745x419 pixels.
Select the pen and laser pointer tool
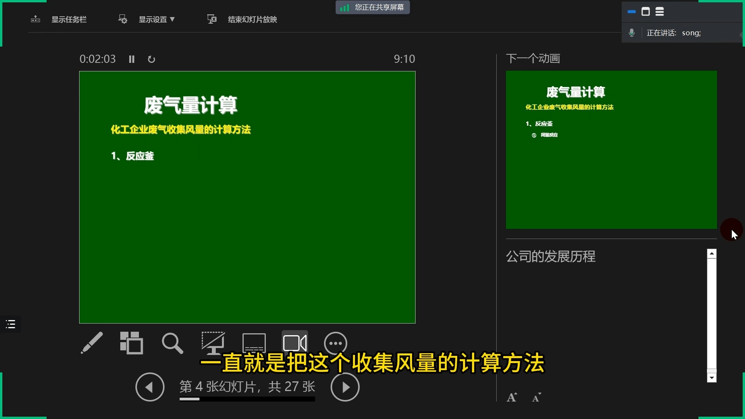(x=92, y=343)
